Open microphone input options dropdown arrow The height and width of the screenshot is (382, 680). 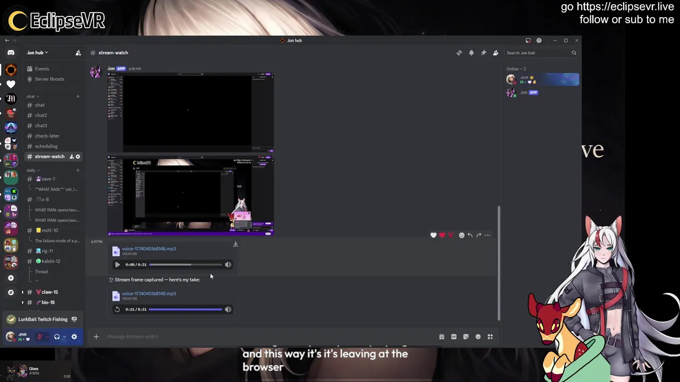tap(47, 337)
